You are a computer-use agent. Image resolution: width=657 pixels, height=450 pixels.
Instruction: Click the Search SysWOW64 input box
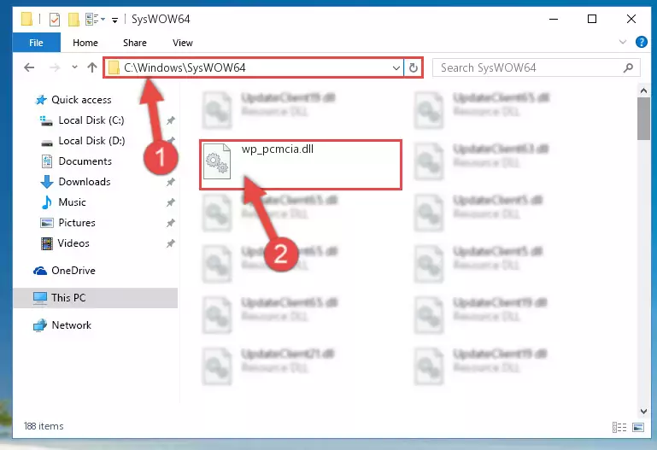536,67
